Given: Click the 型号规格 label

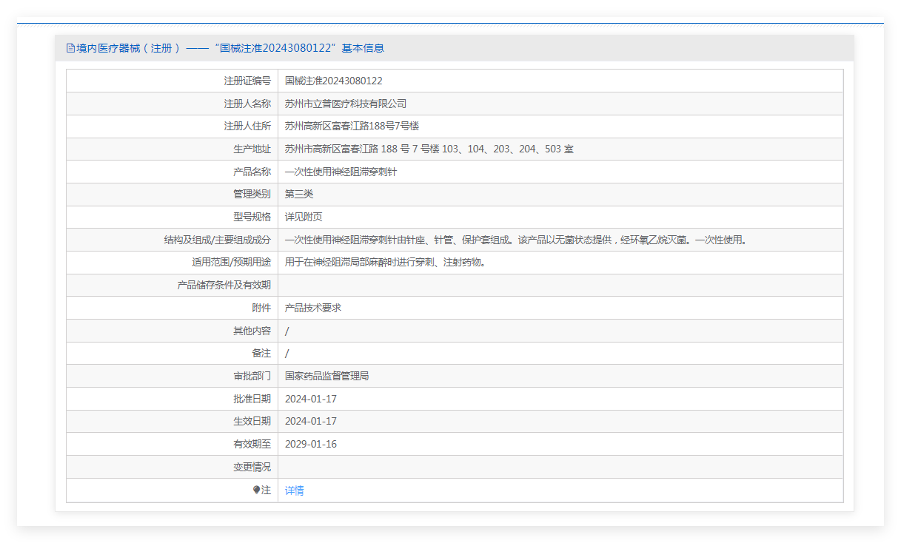Looking at the screenshot, I should (x=252, y=217).
